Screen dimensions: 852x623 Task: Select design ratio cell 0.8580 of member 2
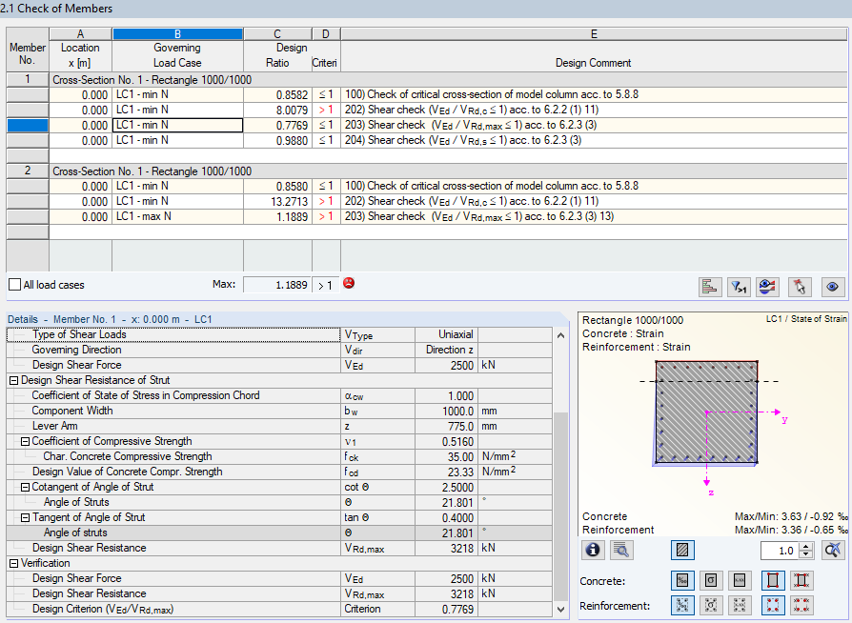(x=277, y=186)
